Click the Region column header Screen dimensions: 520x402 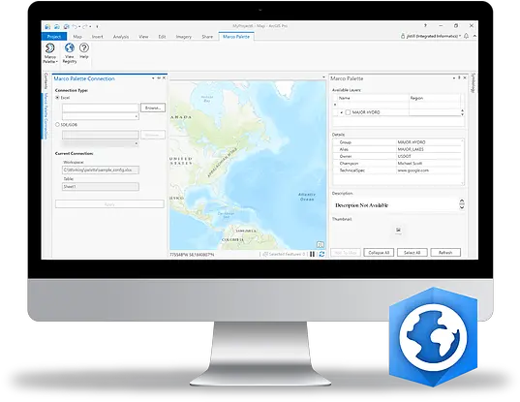point(435,98)
